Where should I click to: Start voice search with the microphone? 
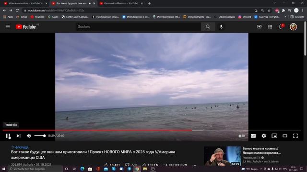[x=221, y=27]
